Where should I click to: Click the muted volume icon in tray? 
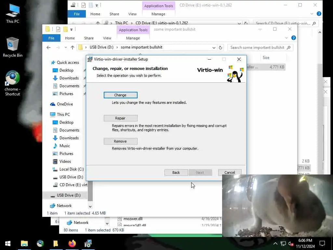[x=291, y=243]
